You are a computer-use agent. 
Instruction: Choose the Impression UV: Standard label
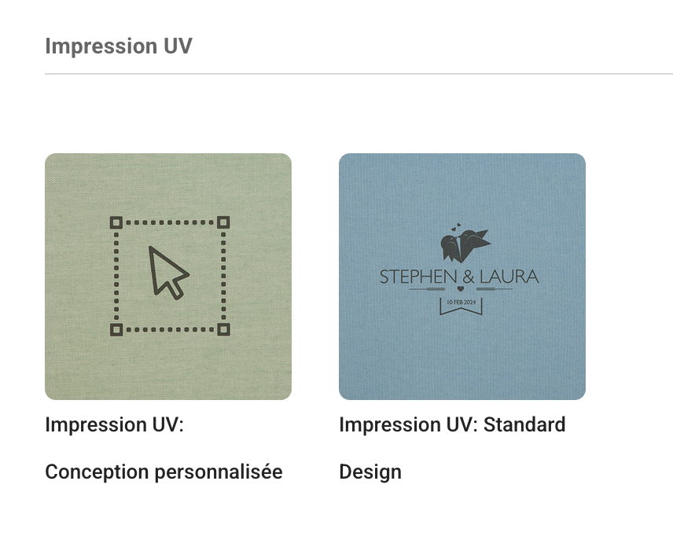(x=452, y=448)
